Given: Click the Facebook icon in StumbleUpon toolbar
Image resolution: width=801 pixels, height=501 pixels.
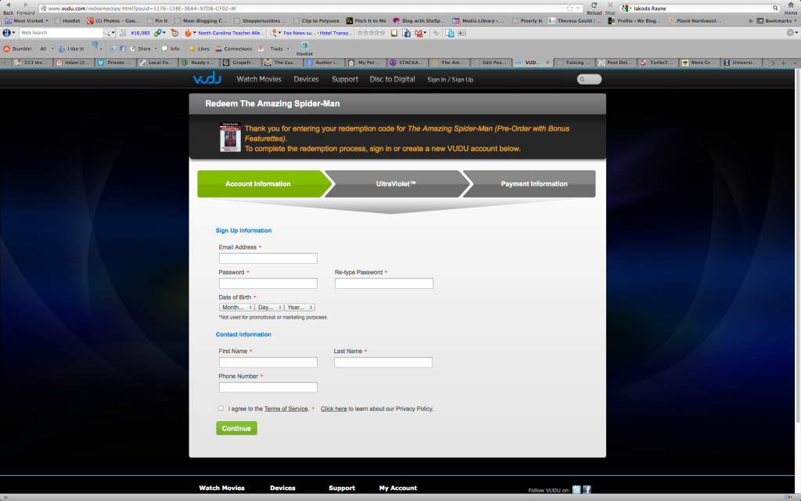Looking at the screenshot, I should pyautogui.click(x=123, y=49).
